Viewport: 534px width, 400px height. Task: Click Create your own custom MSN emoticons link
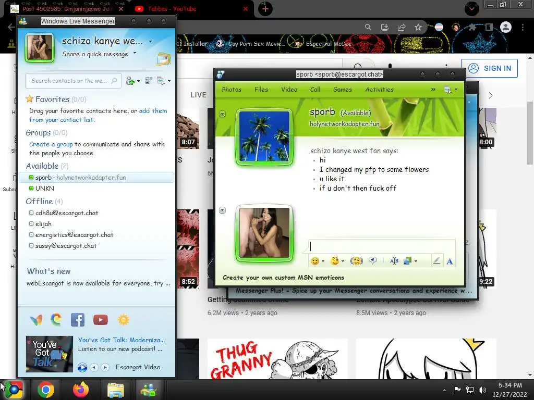tap(283, 278)
